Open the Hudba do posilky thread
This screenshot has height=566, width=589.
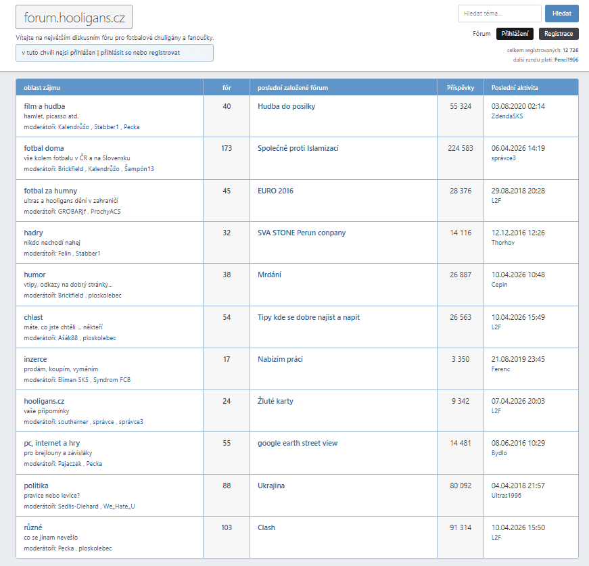[x=286, y=106]
